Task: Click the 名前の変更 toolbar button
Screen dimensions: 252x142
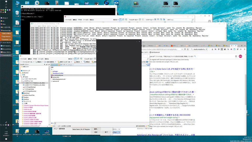Action: point(49,62)
